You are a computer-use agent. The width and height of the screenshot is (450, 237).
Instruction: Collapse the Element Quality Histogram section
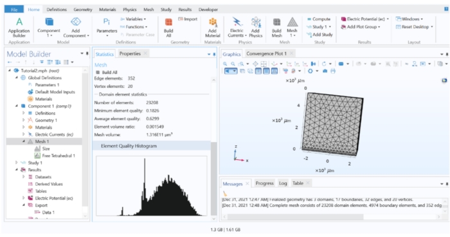129,146
